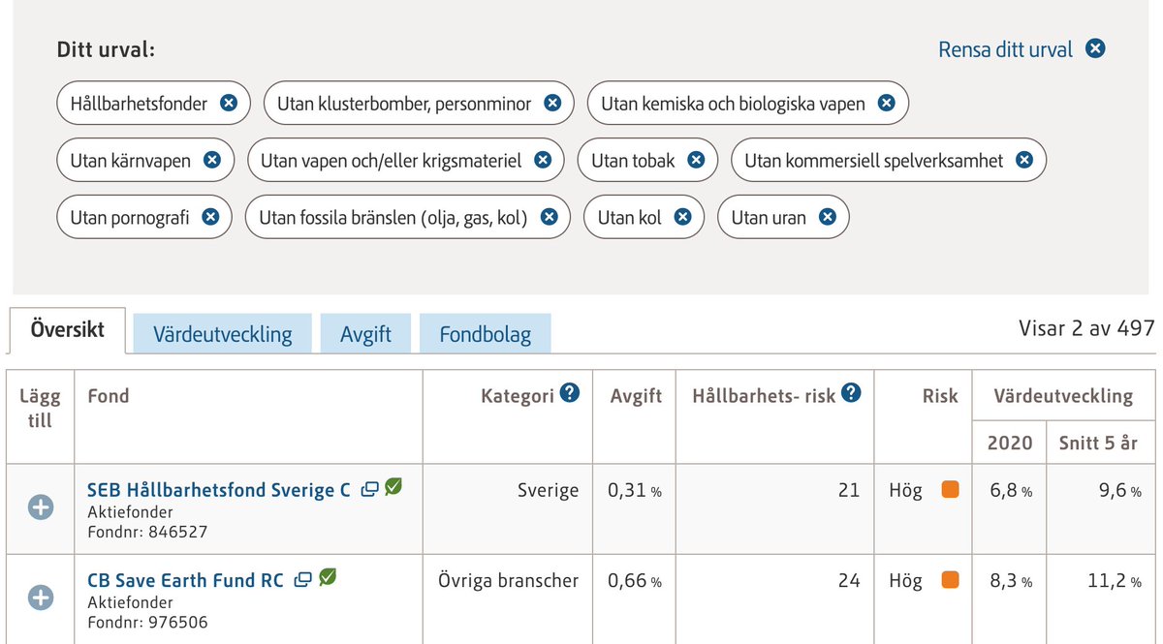Click green sustainability checkmark for SEB Hållbarhetsfond
The height and width of the screenshot is (644, 1163).
click(x=393, y=487)
